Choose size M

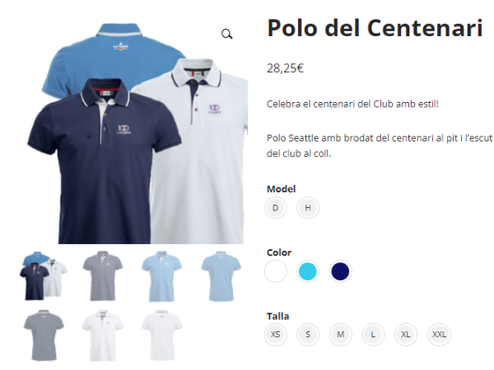coord(341,334)
